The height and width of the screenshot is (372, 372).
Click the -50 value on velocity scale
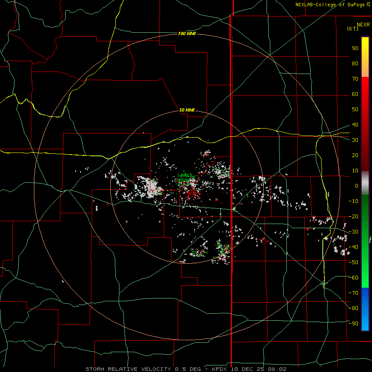click(353, 262)
